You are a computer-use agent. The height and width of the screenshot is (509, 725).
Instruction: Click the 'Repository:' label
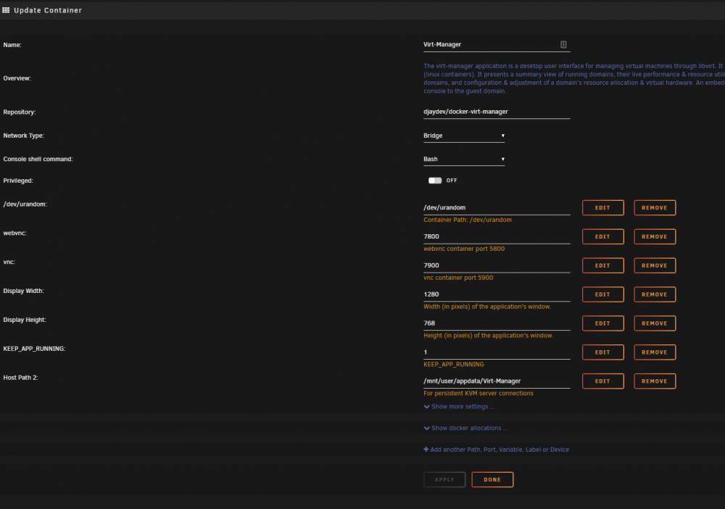(x=20, y=112)
